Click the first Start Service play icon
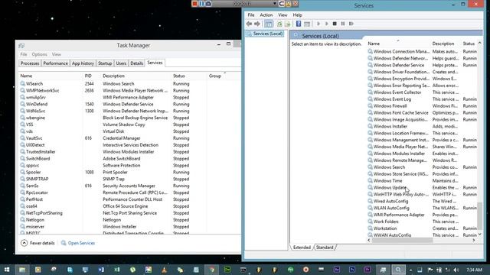 318,24
